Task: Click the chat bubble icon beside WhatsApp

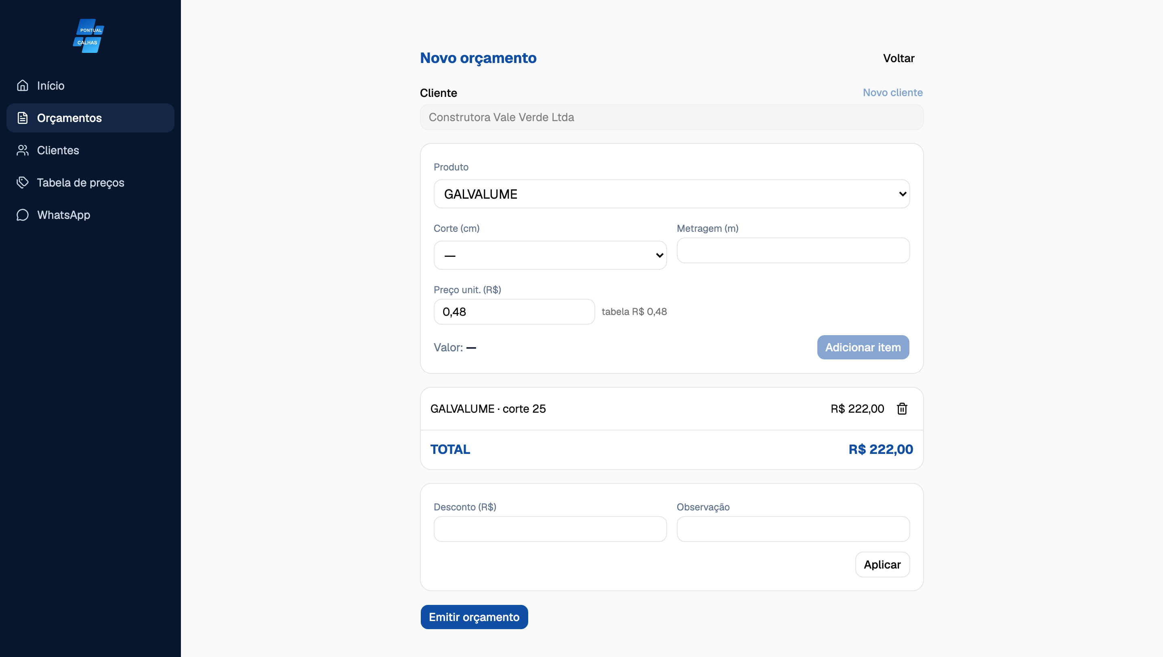Action: 23,215
